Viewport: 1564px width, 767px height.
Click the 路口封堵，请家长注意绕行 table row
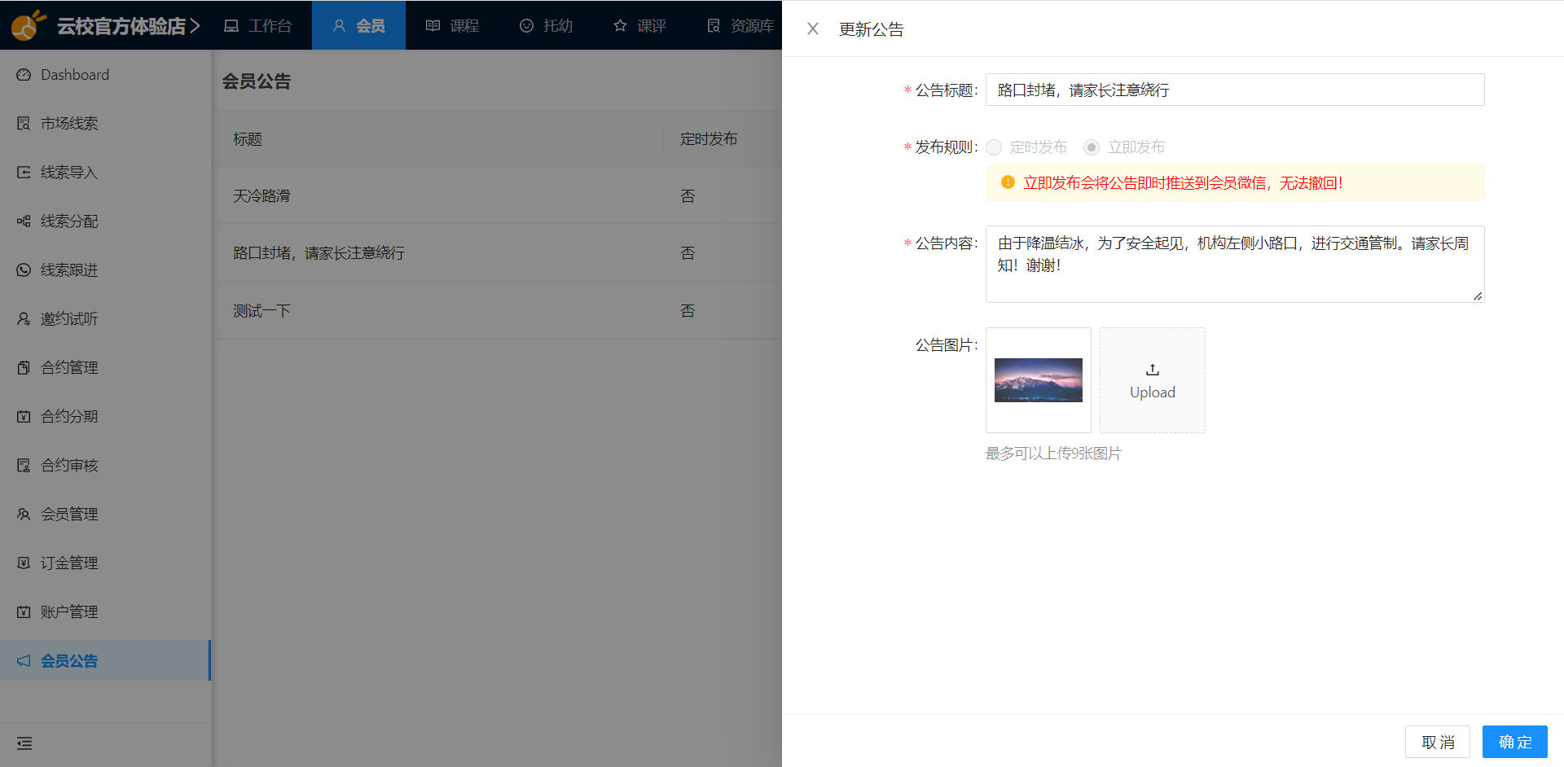[498, 253]
